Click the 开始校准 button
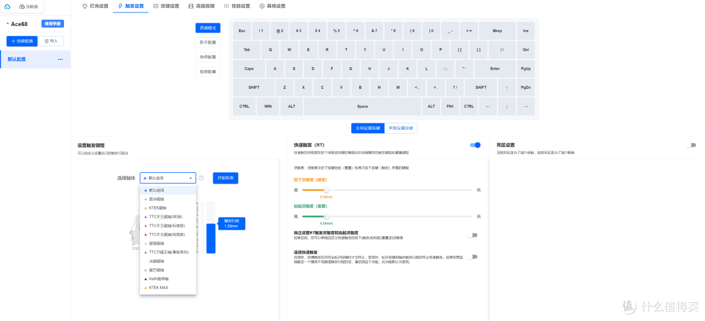 tap(225, 178)
